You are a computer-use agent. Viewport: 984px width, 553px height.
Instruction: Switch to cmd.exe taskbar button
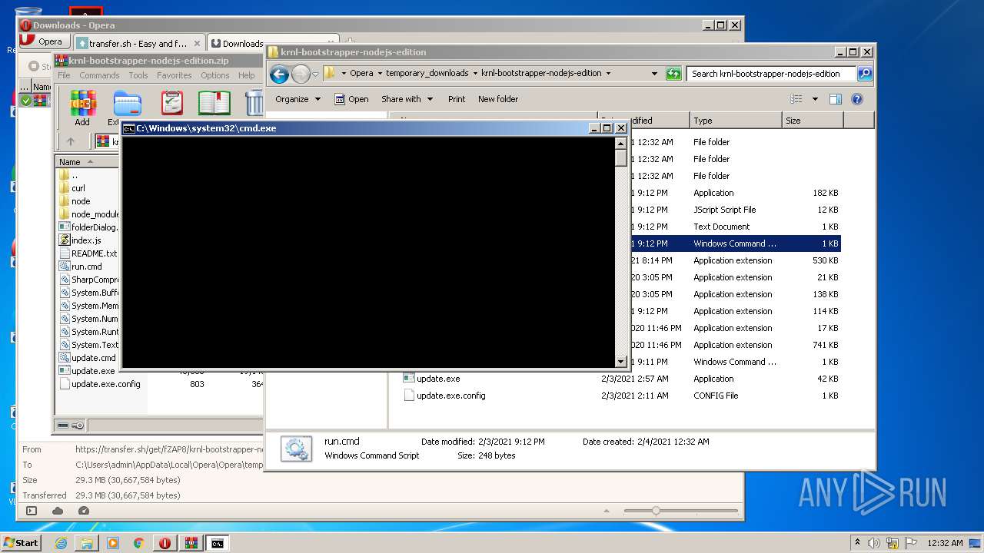(x=218, y=543)
